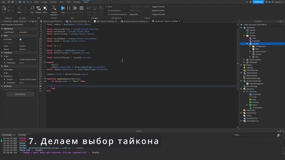Viewport: 285px width, 160px height.
Task: Switch to the TEST ribbon tab
Action: pyautogui.click(x=61, y=2)
